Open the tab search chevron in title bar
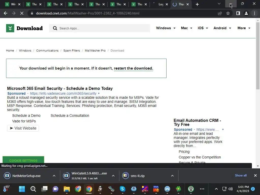Viewport: 260px width, 195px height. [219, 4]
